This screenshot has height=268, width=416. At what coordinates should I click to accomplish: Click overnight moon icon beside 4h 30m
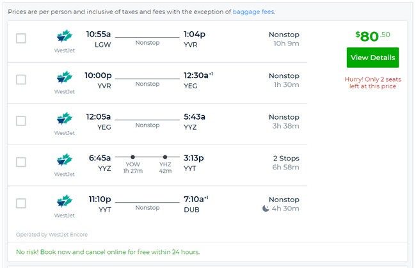(266, 209)
